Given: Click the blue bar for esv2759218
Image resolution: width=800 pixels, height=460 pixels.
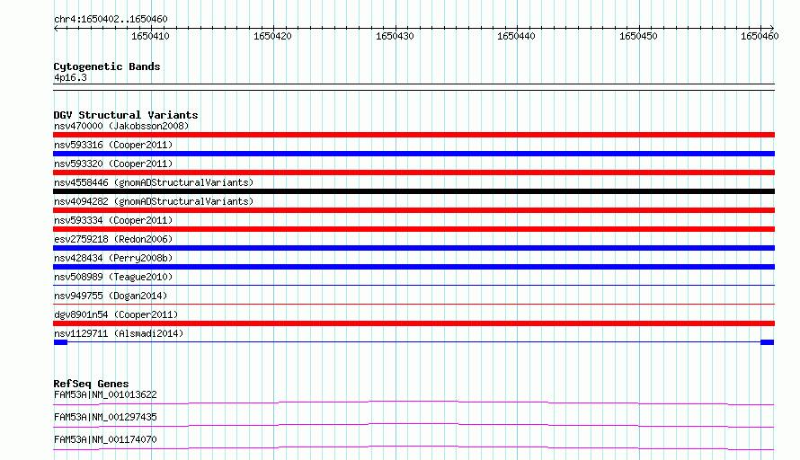Looking at the screenshot, I should [413, 248].
